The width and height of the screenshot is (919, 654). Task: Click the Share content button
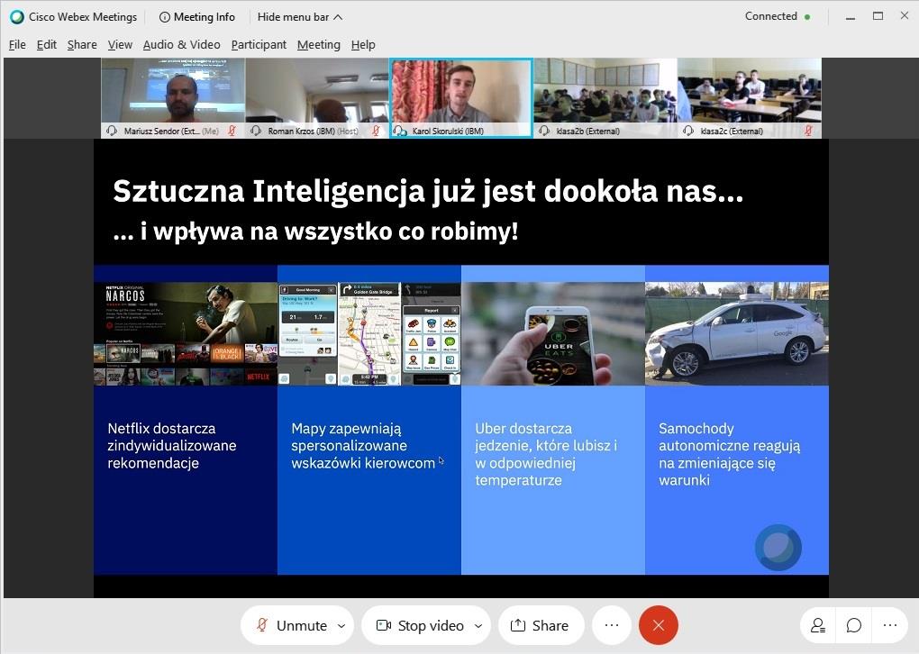tap(541, 625)
